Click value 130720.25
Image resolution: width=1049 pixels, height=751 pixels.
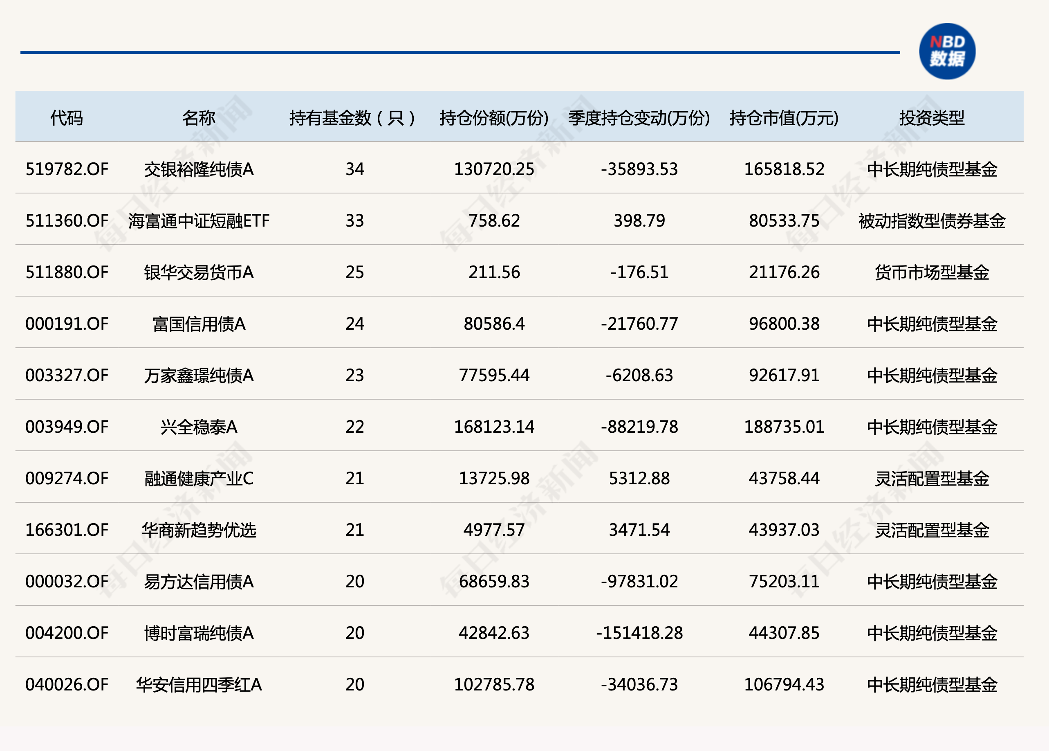click(x=494, y=169)
